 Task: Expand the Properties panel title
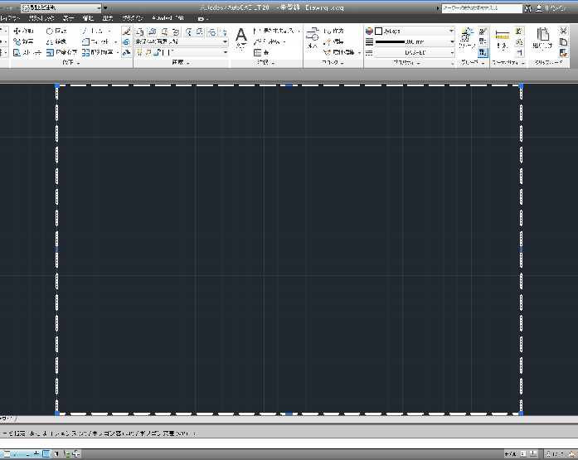406,63
